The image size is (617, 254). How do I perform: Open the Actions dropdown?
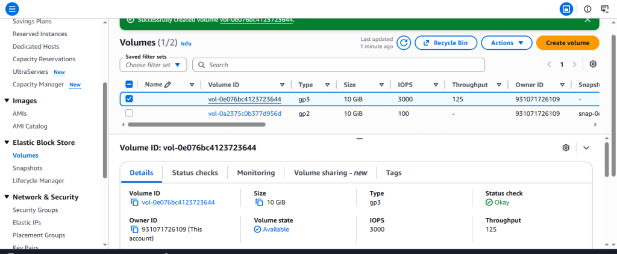(506, 43)
